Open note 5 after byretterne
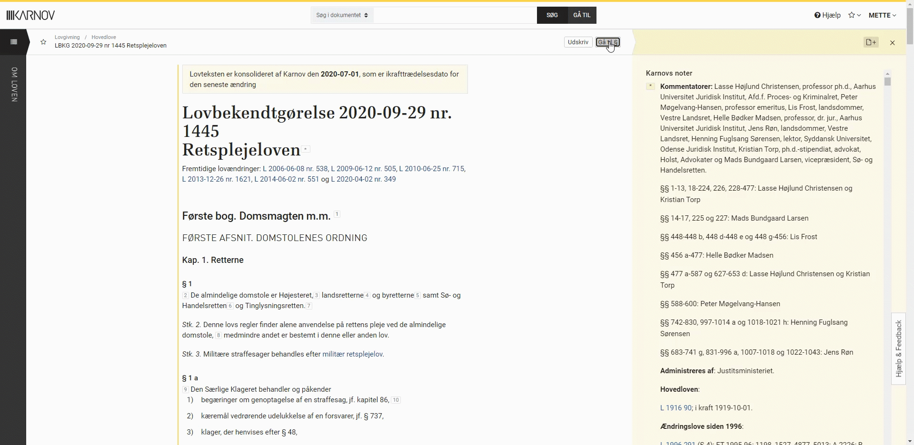This screenshot has height=445, width=914. 417,295
